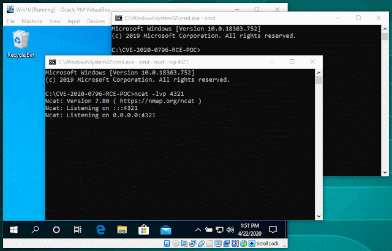This screenshot has width=392, height=251.
Task: Open the VirtualBox View menu
Action: [55, 21]
